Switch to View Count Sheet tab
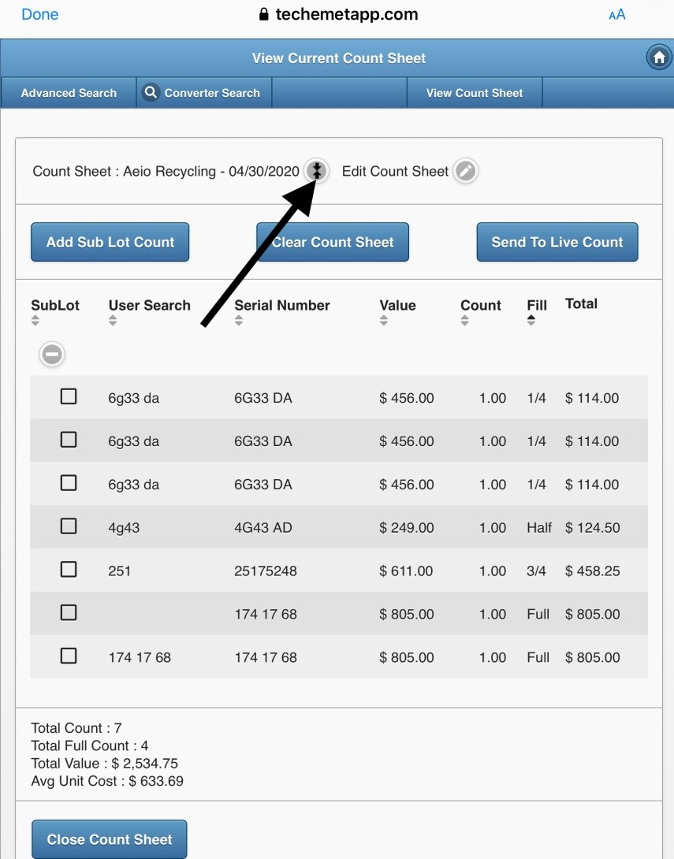674x859 pixels. click(475, 93)
